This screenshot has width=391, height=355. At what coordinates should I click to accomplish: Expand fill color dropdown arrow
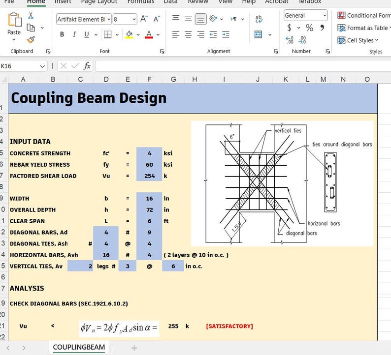[138, 34]
